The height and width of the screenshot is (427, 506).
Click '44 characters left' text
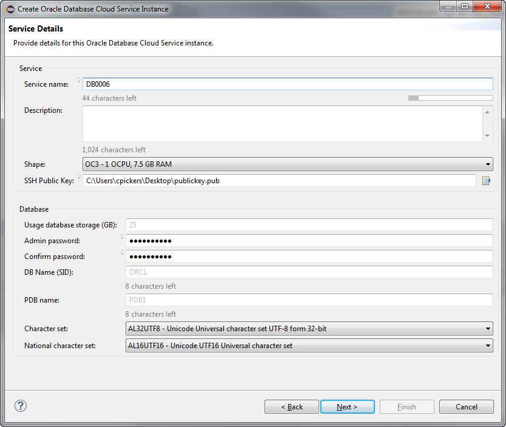click(x=109, y=98)
